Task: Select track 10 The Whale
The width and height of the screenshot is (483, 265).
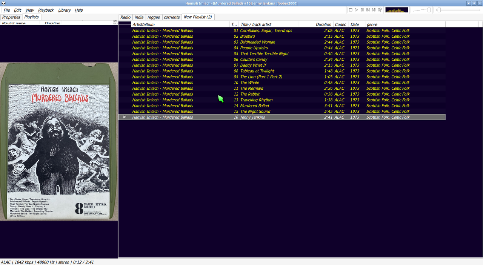Action: pos(282,83)
